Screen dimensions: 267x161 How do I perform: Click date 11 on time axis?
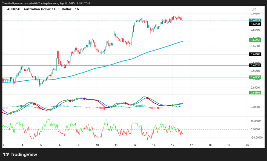tap(116, 145)
